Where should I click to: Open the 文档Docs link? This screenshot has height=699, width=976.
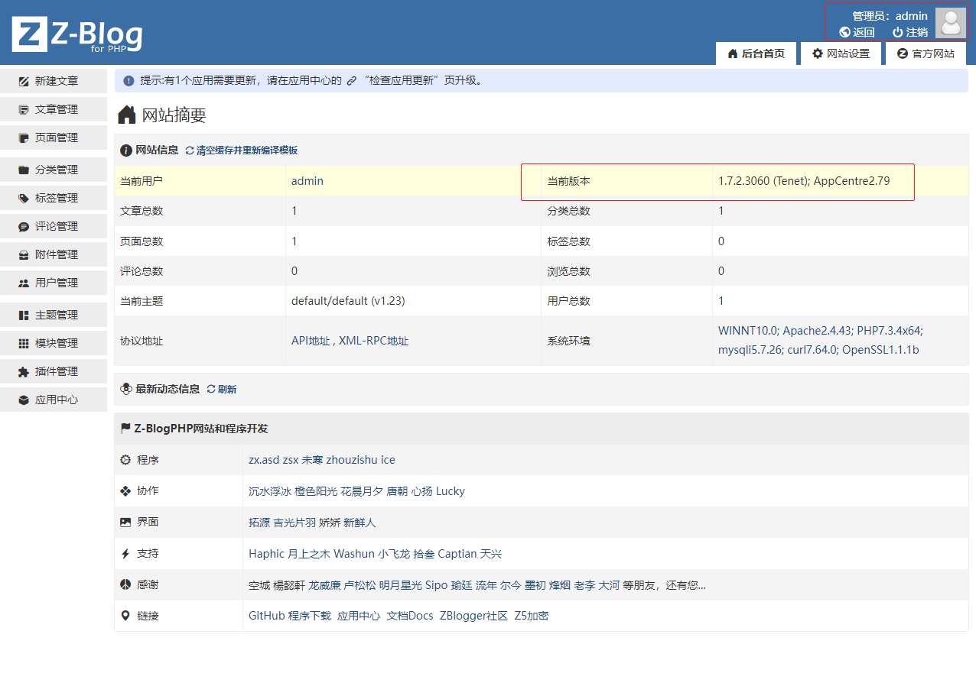pos(410,616)
